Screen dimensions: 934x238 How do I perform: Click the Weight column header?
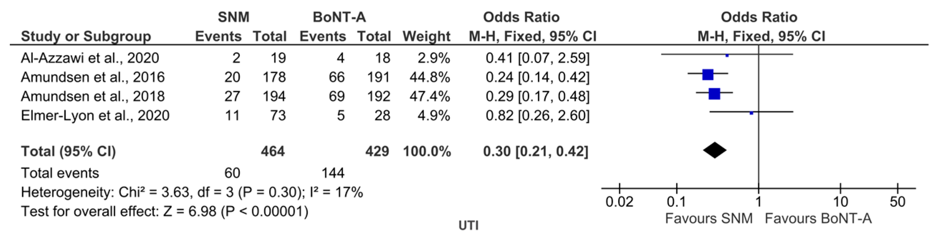coord(427,36)
